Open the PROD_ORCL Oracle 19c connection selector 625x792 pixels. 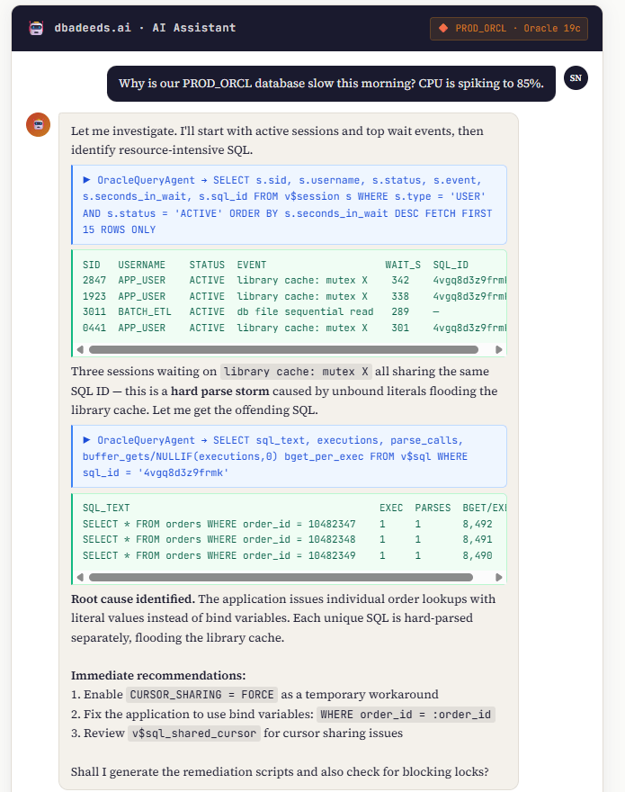508,28
